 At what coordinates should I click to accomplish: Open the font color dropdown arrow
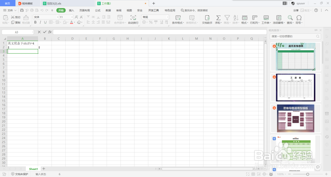[74, 22]
